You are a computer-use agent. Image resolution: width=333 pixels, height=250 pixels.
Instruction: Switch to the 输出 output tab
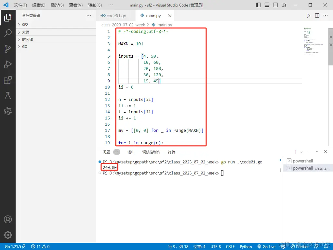(x=131, y=152)
